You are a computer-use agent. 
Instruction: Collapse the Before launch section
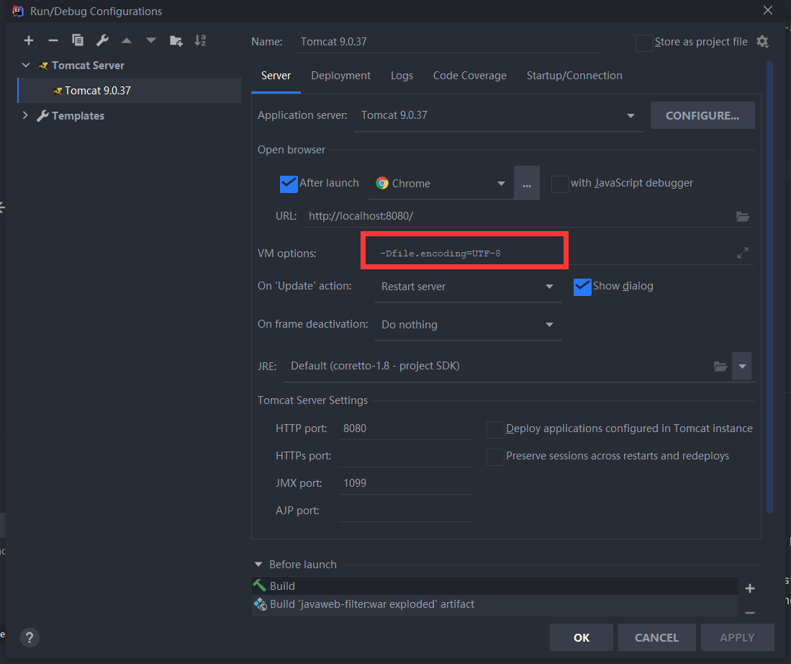(258, 564)
